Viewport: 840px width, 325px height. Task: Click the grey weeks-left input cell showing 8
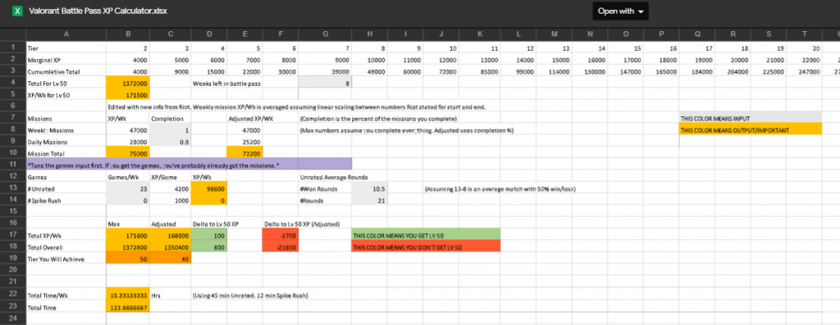[325, 84]
